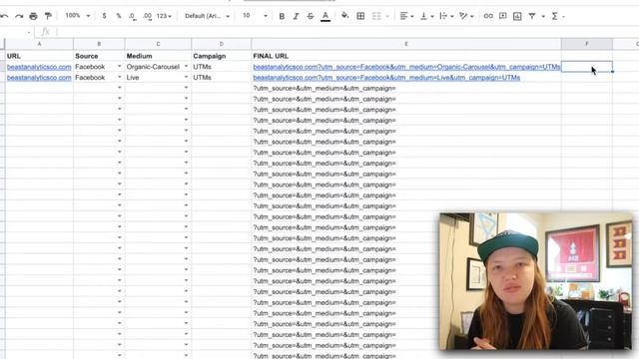Screen dimensions: 639x359
Task: Click the insert chart icon
Action: tap(517, 16)
